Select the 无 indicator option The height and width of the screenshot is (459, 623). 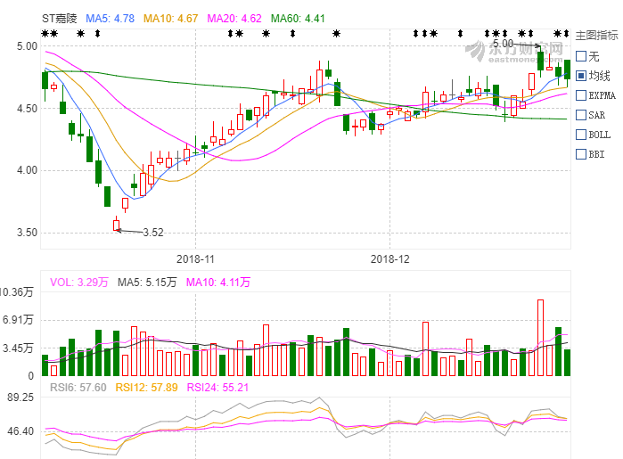tap(581, 56)
